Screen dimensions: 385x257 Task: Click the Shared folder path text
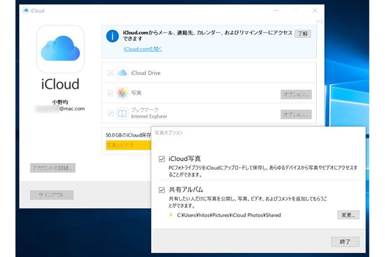click(229, 215)
